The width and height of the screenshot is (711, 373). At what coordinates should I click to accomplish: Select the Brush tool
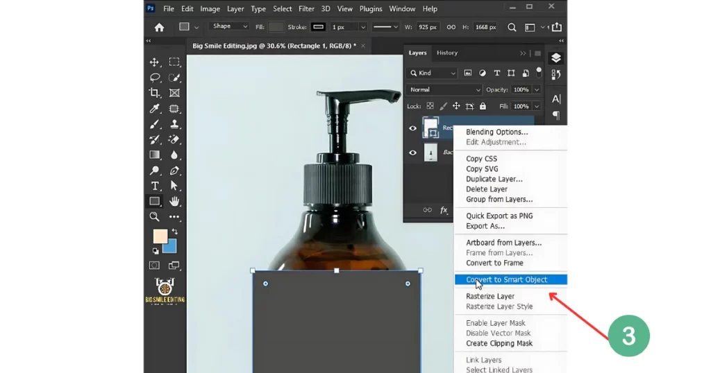pyautogui.click(x=155, y=124)
